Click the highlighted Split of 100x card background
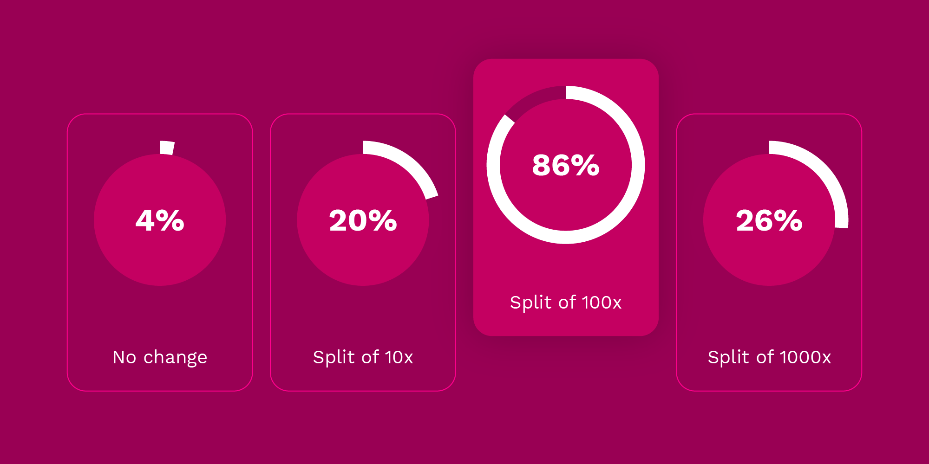The width and height of the screenshot is (929, 464). click(x=566, y=269)
